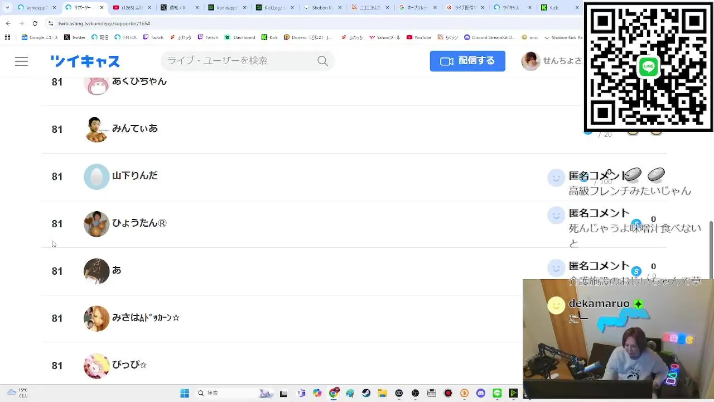
Task: Open the Kick bookmark
Action: pos(269,37)
